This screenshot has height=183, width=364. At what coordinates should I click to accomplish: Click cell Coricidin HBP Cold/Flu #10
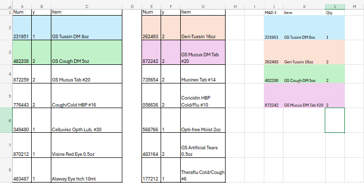click(x=203, y=96)
